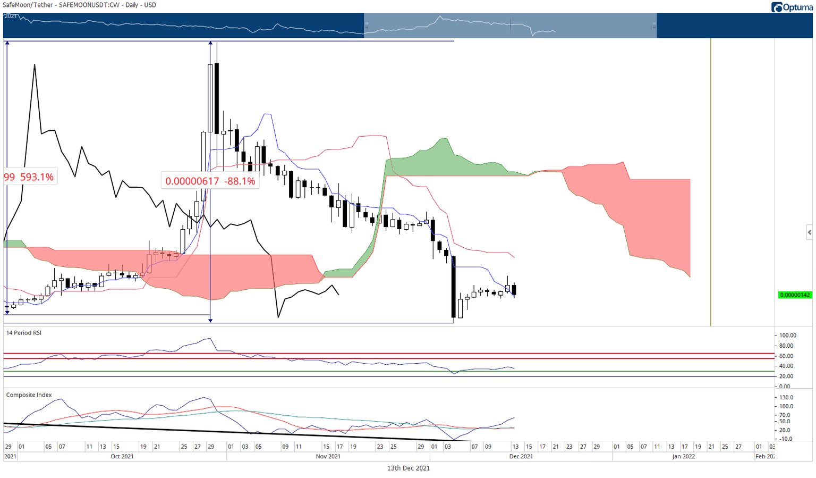Screen dimensions: 816x478
Task: Click the Optuma logo icon
Action: pos(777,7)
